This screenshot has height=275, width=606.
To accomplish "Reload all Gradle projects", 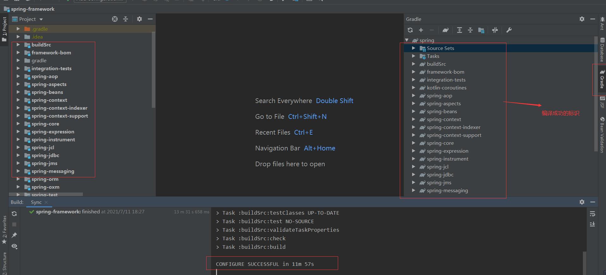I will [x=410, y=30].
